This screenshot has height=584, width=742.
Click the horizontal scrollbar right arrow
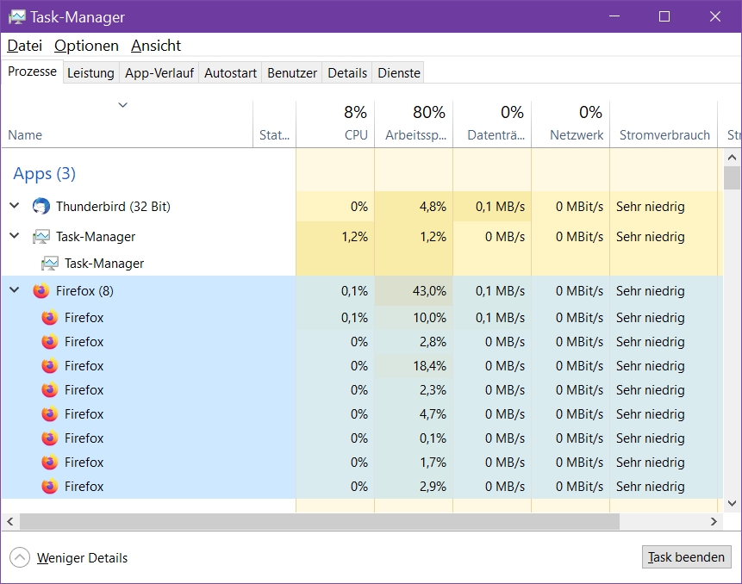point(714,522)
